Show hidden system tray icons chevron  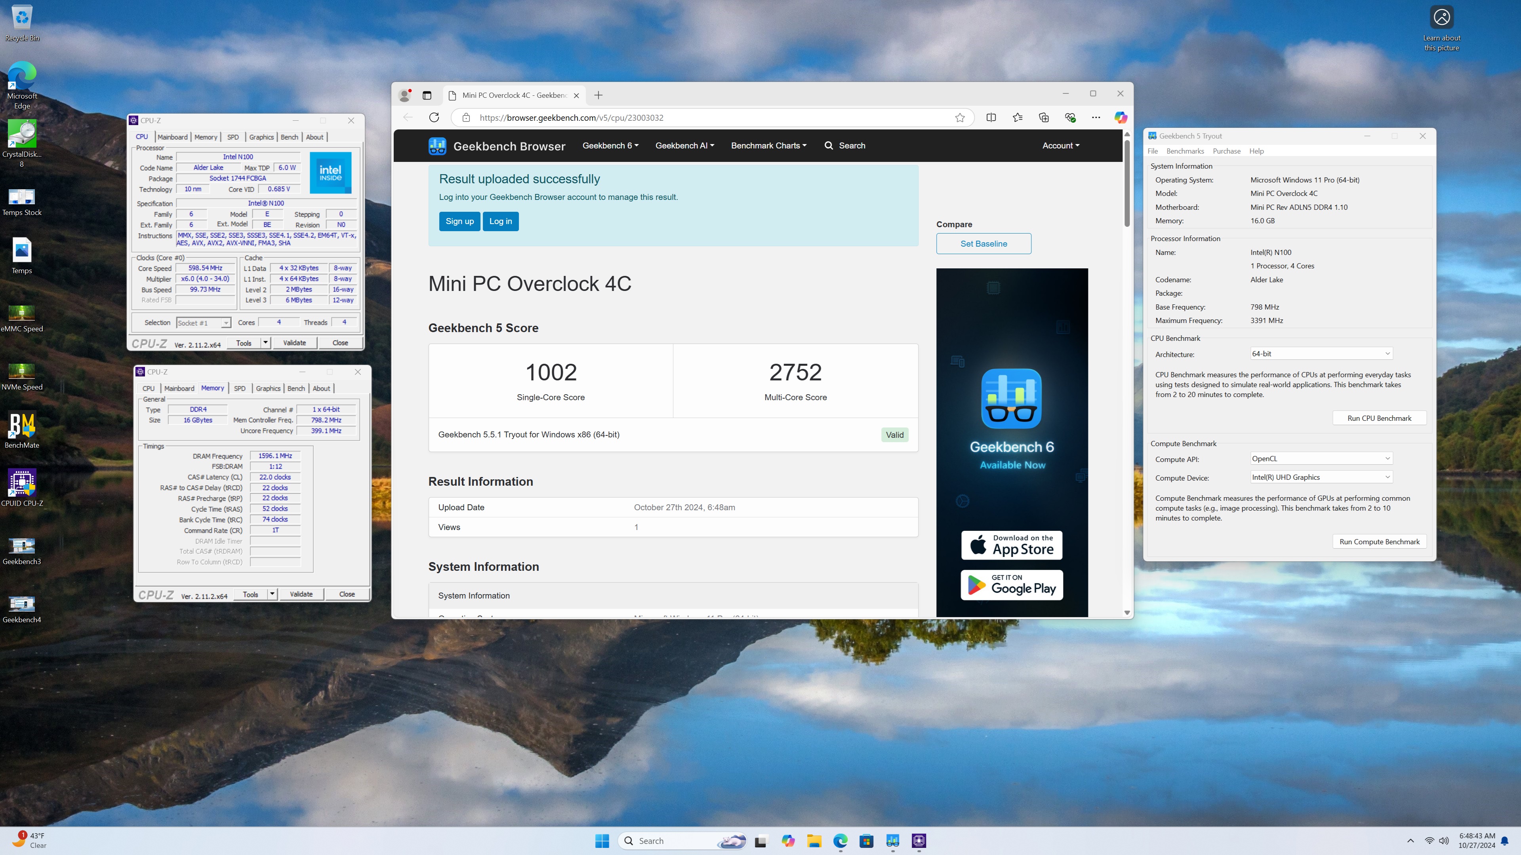[1410, 841]
